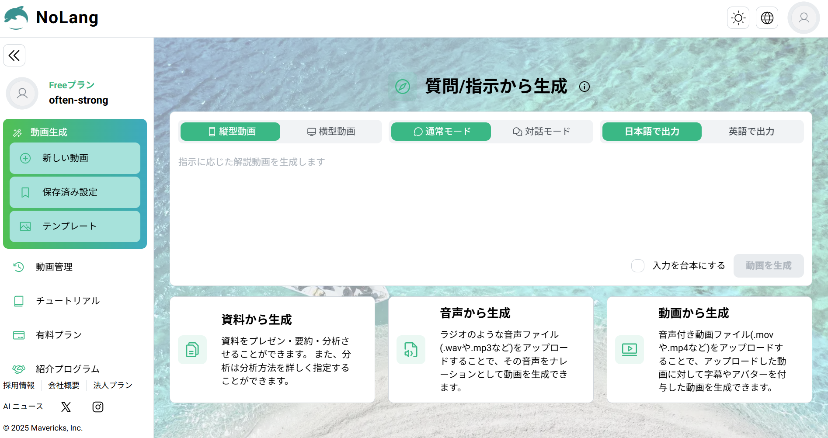The image size is (828, 438).
Task: Click the info icon beside 質問/指示から生成
Action: point(585,87)
